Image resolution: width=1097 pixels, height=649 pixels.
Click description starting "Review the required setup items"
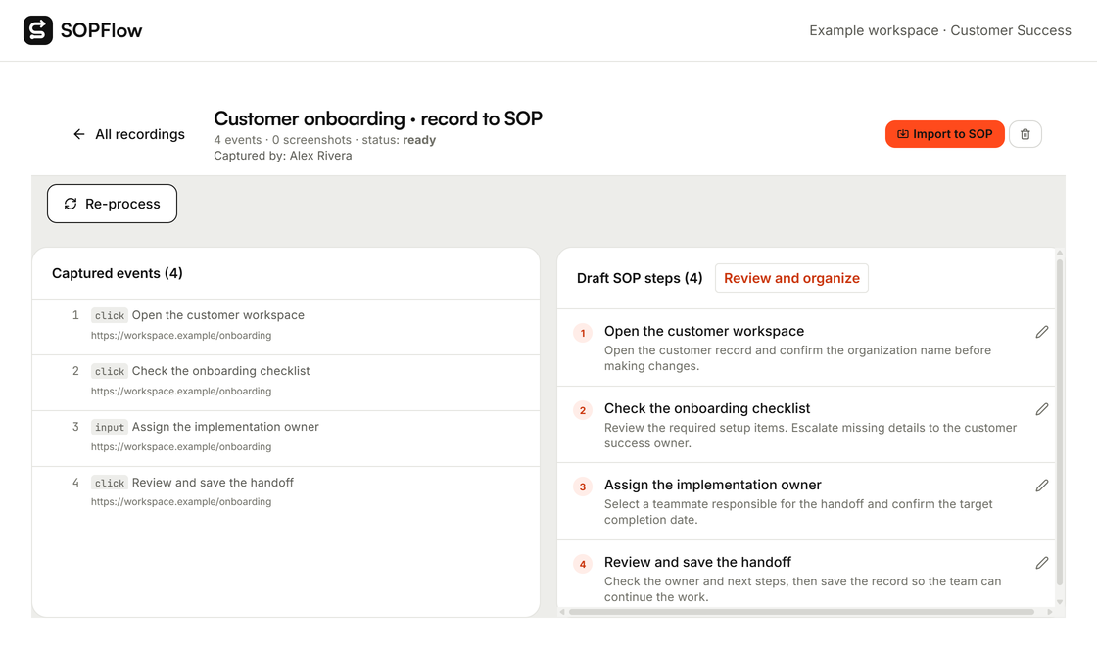tap(810, 436)
